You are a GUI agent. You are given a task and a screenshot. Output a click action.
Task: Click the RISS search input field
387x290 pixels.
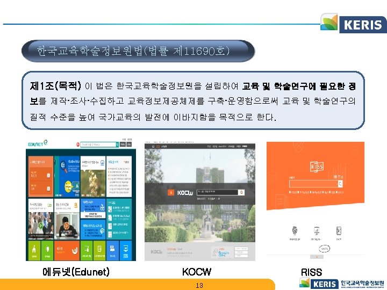click(313, 184)
